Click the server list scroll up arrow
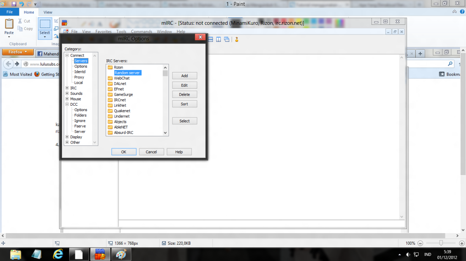The image size is (466, 261). pyautogui.click(x=165, y=67)
